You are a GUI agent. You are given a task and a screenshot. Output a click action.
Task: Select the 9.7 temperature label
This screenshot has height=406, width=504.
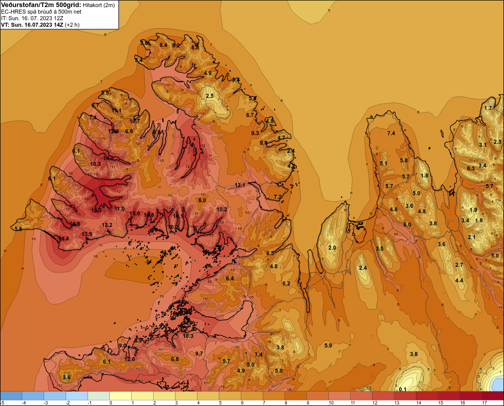pyautogui.click(x=199, y=354)
